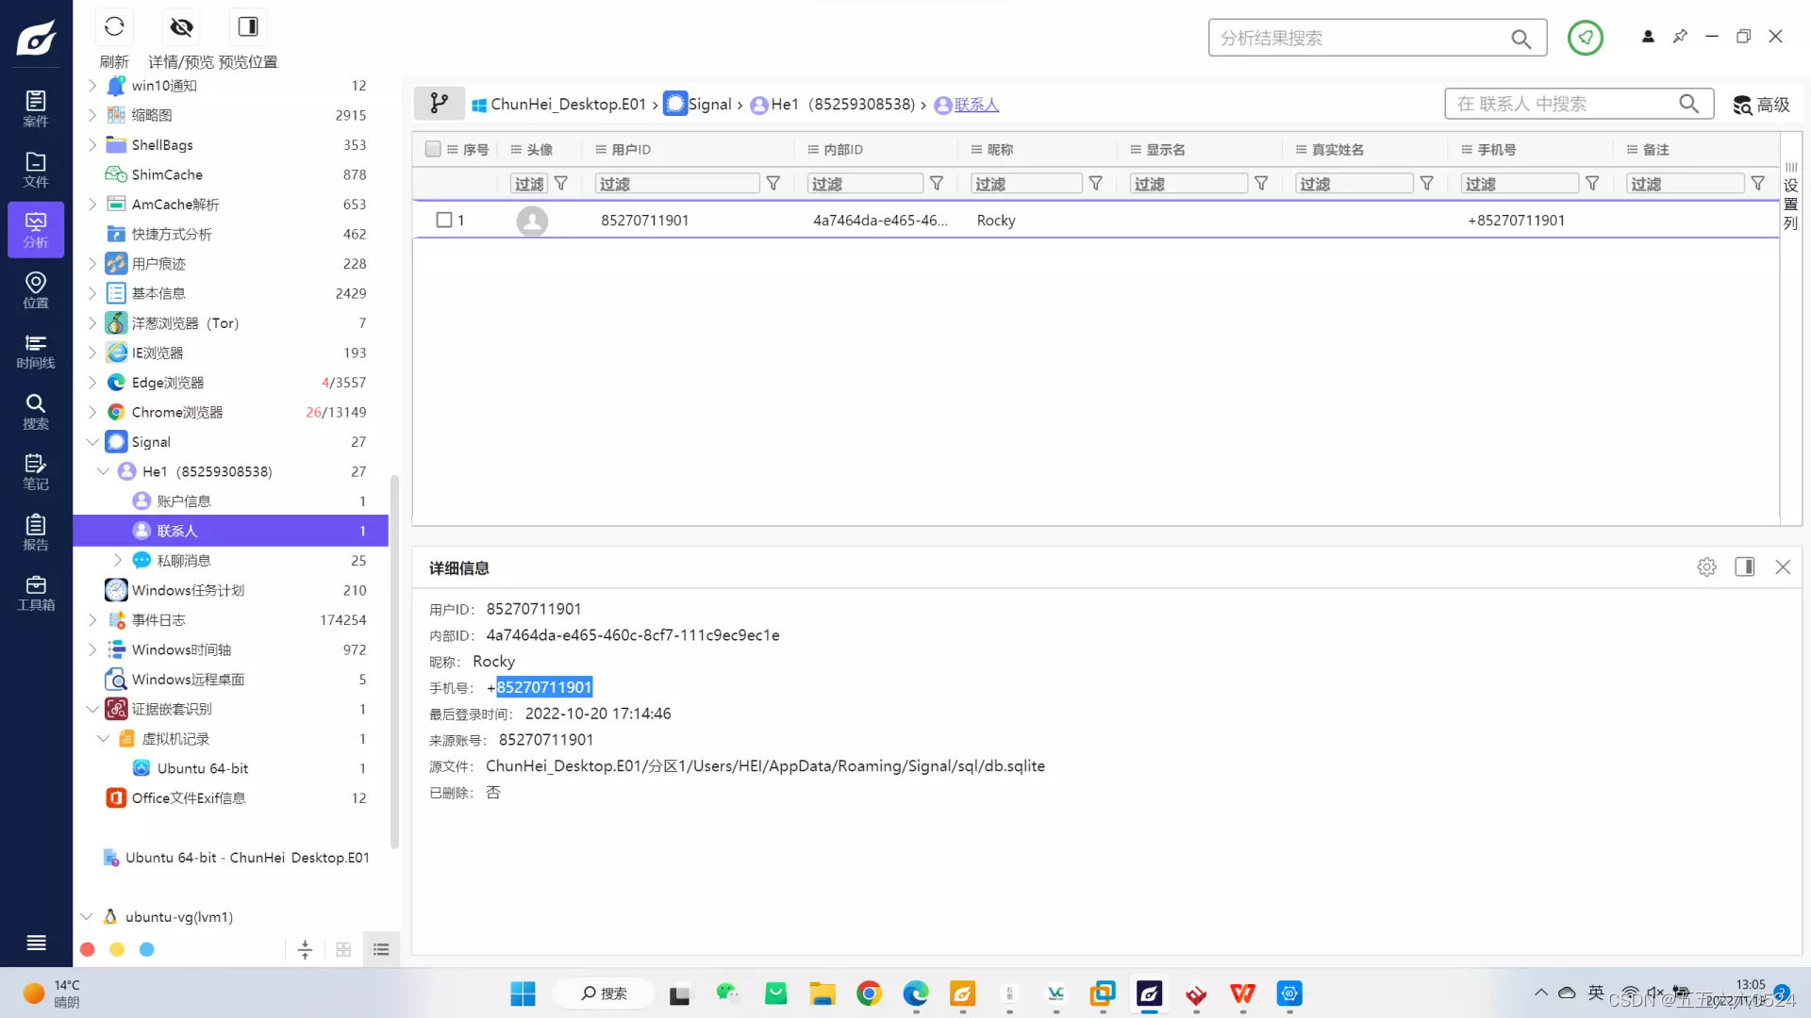Click the 高级 advanced search button
The height and width of the screenshot is (1018, 1811).
[1761, 105]
